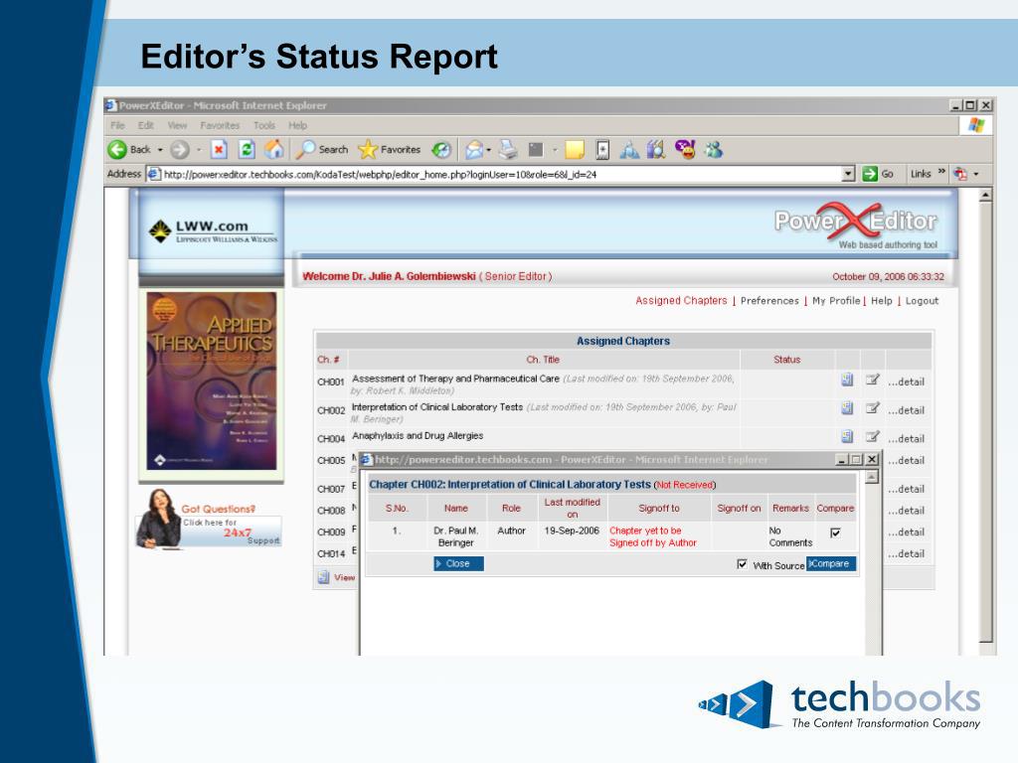Screen dimensions: 1018x763
Task: Open the ...detail link for CH014
Action: coord(907,553)
